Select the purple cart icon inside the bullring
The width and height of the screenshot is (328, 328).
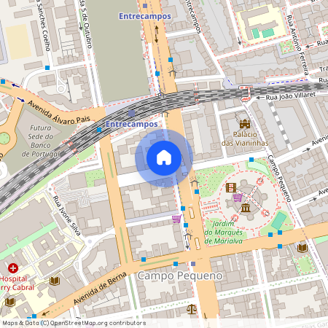[238, 198]
